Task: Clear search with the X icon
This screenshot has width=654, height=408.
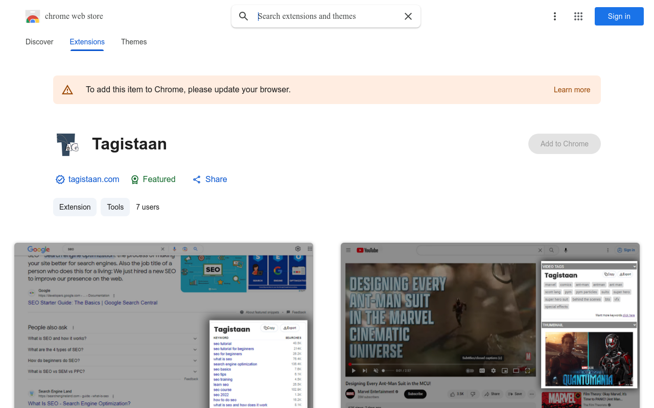Action: click(x=408, y=16)
